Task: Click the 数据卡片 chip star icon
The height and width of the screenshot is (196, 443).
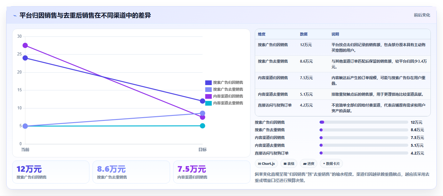Action: tap(324, 164)
